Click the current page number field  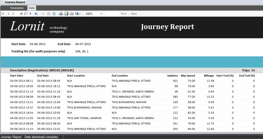(15, 14)
